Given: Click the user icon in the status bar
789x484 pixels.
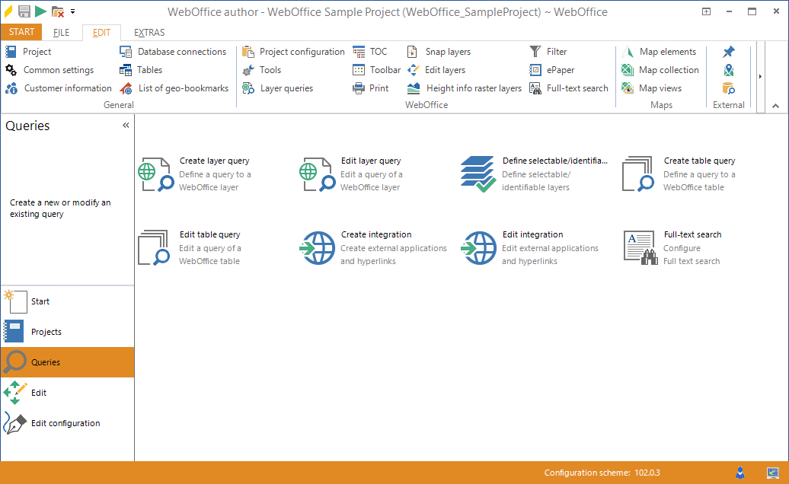Looking at the screenshot, I should pos(739,473).
